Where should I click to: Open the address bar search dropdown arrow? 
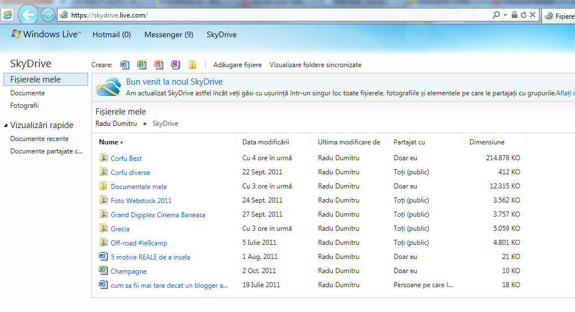point(506,15)
